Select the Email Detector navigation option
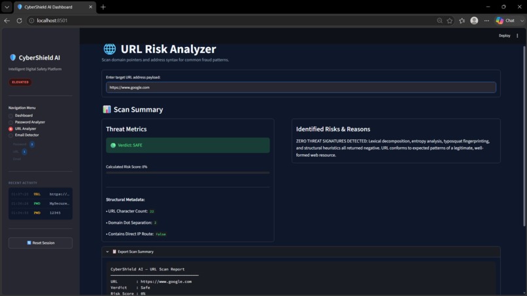 click(24, 135)
